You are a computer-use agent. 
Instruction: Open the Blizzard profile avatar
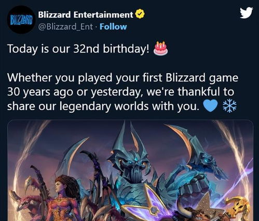(21, 20)
